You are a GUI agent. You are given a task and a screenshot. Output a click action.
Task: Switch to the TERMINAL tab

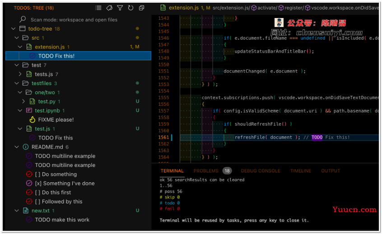pyautogui.click(x=172, y=171)
